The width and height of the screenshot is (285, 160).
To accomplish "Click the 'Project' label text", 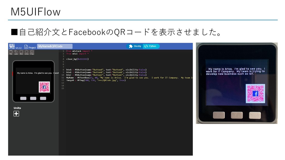I will [x=32, y=48].
